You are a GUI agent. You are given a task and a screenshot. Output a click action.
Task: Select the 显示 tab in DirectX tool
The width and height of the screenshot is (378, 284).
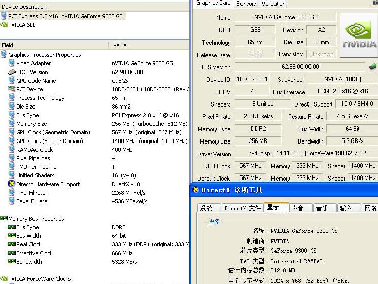[276, 207]
